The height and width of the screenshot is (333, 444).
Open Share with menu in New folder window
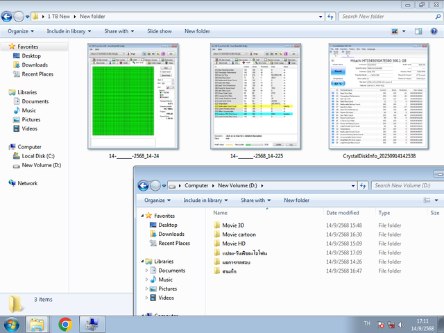[119, 31]
